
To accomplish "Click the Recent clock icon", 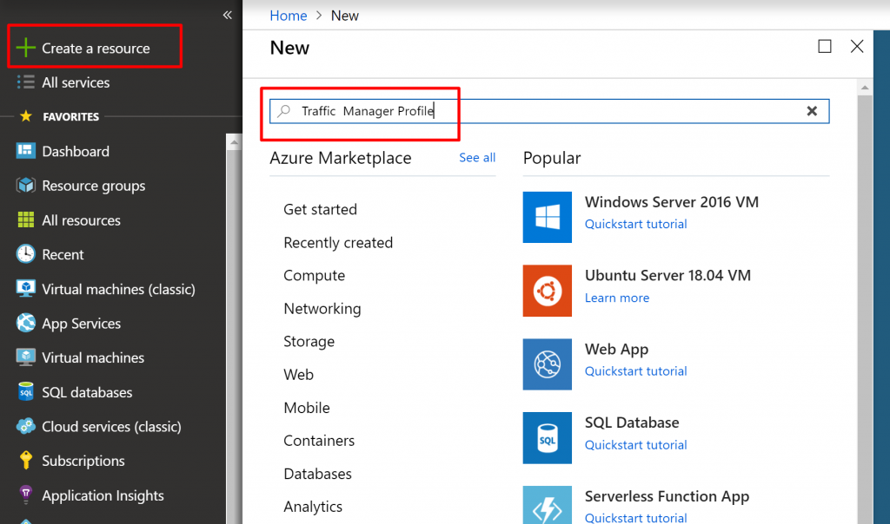I will (25, 254).
